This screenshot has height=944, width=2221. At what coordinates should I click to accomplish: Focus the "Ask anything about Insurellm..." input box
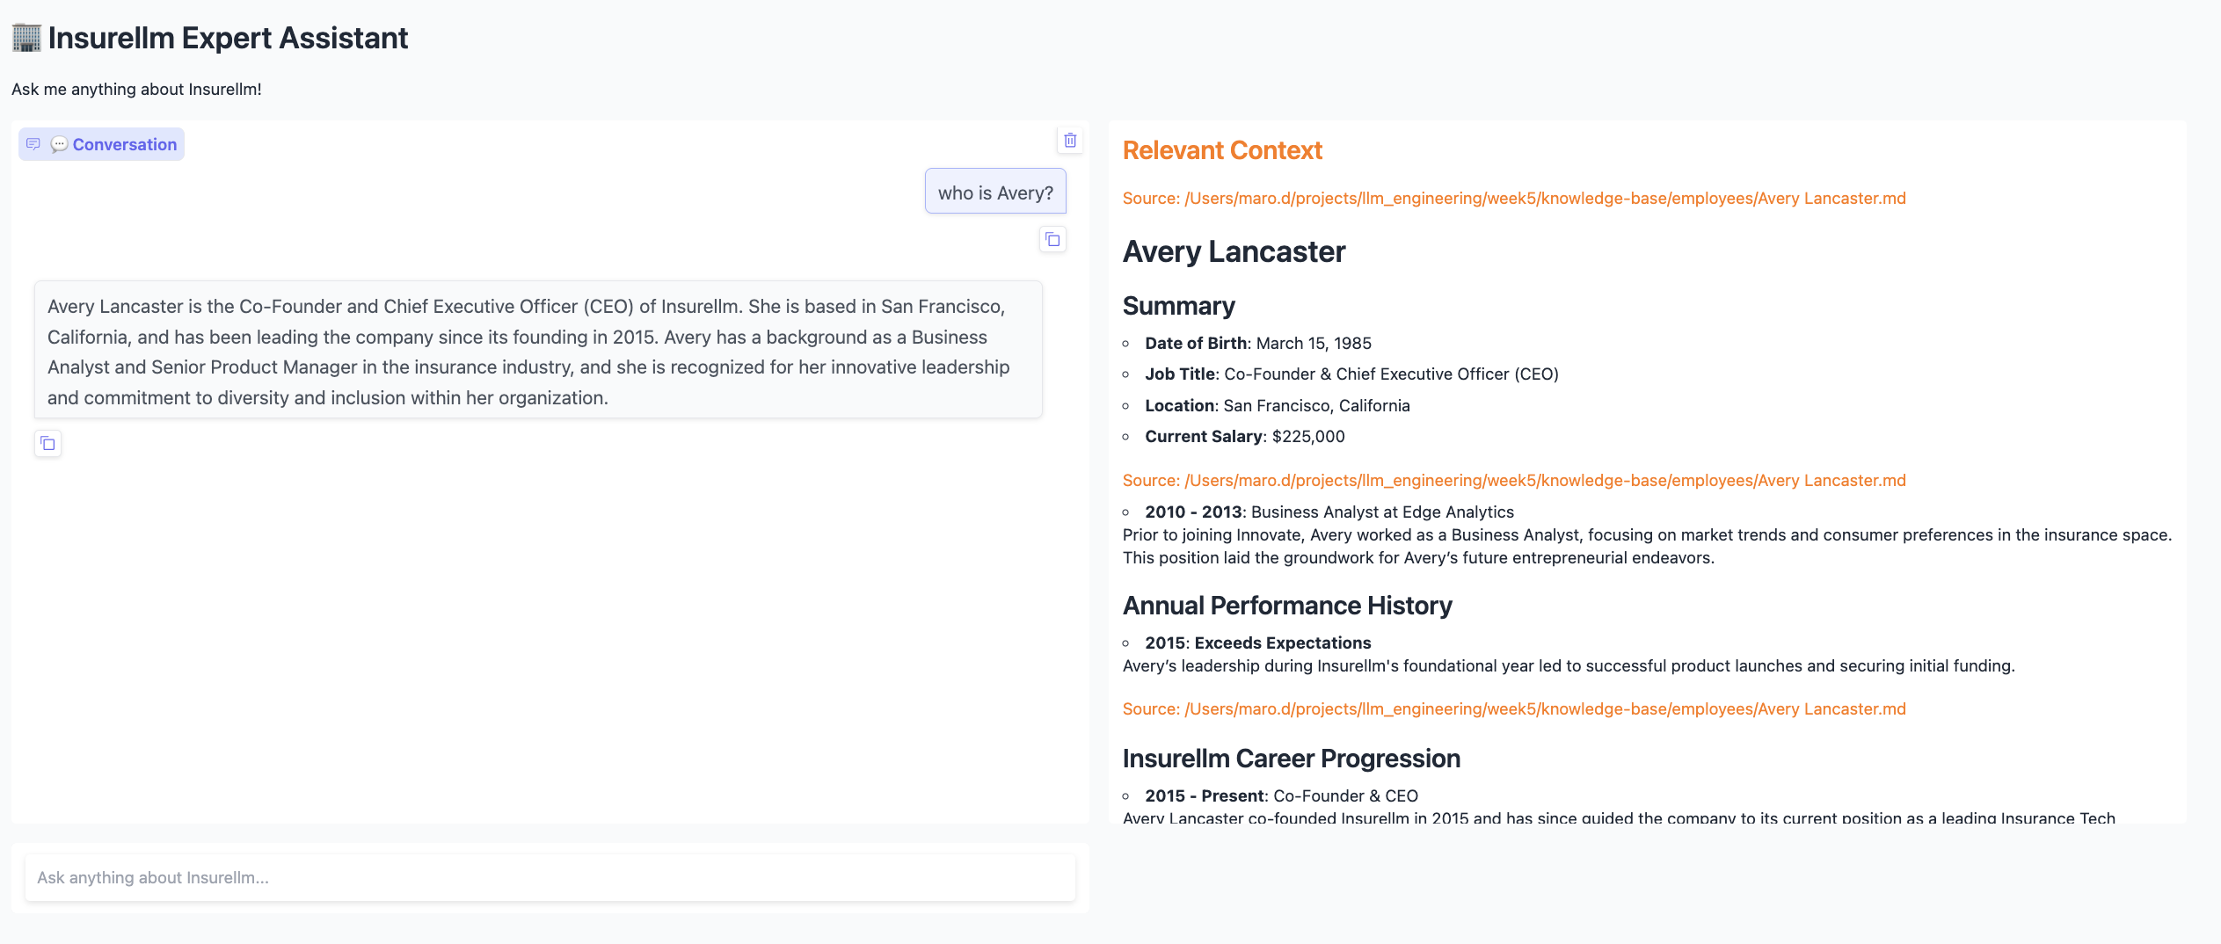tap(550, 877)
